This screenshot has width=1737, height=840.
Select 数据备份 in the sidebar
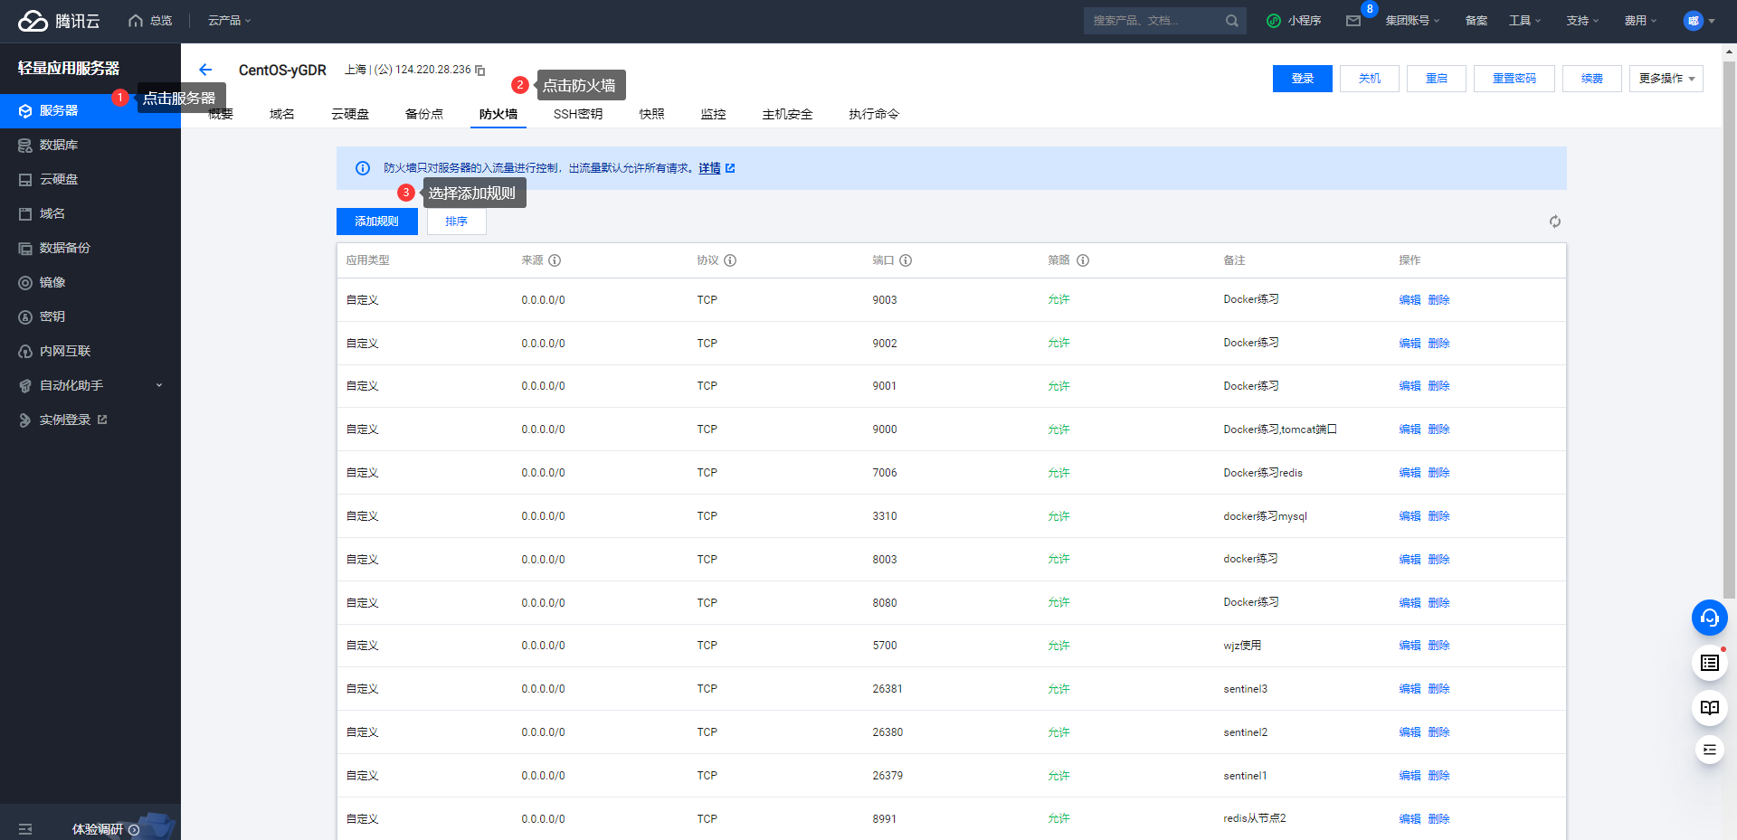point(90,248)
